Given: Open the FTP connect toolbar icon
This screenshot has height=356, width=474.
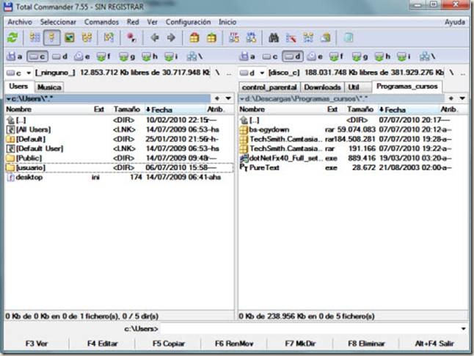Looking at the screenshot, I should 234,38.
